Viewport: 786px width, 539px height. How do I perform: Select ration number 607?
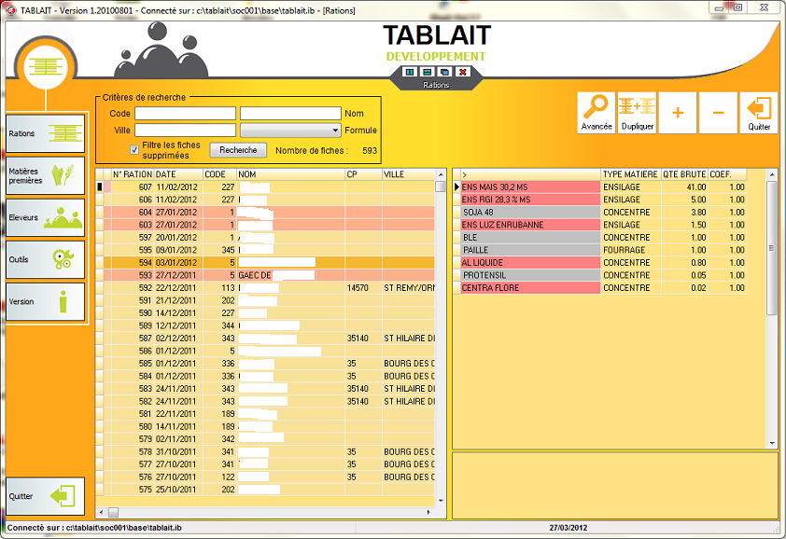pos(266,187)
